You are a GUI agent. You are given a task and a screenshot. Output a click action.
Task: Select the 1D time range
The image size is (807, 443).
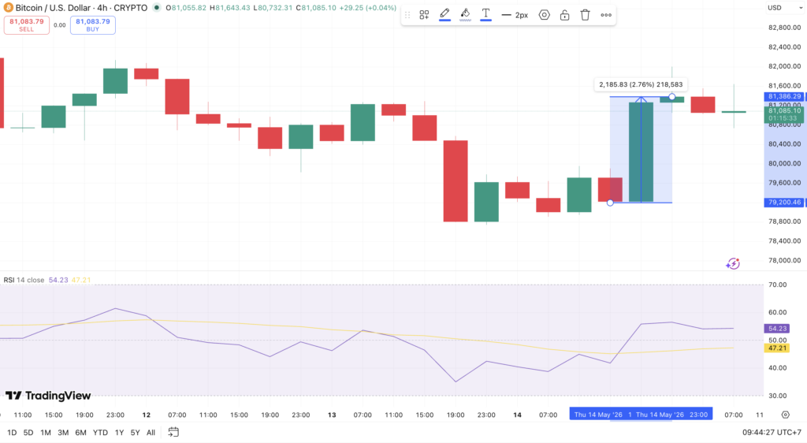11,433
